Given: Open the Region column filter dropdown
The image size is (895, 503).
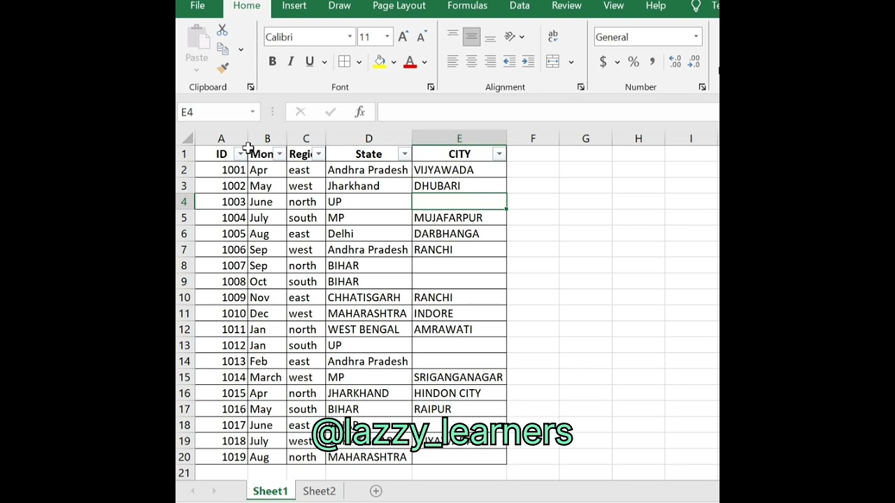Looking at the screenshot, I should pyautogui.click(x=318, y=154).
